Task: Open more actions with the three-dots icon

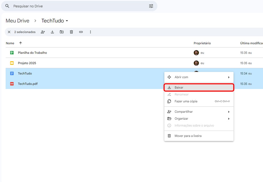Action: [x=90, y=32]
